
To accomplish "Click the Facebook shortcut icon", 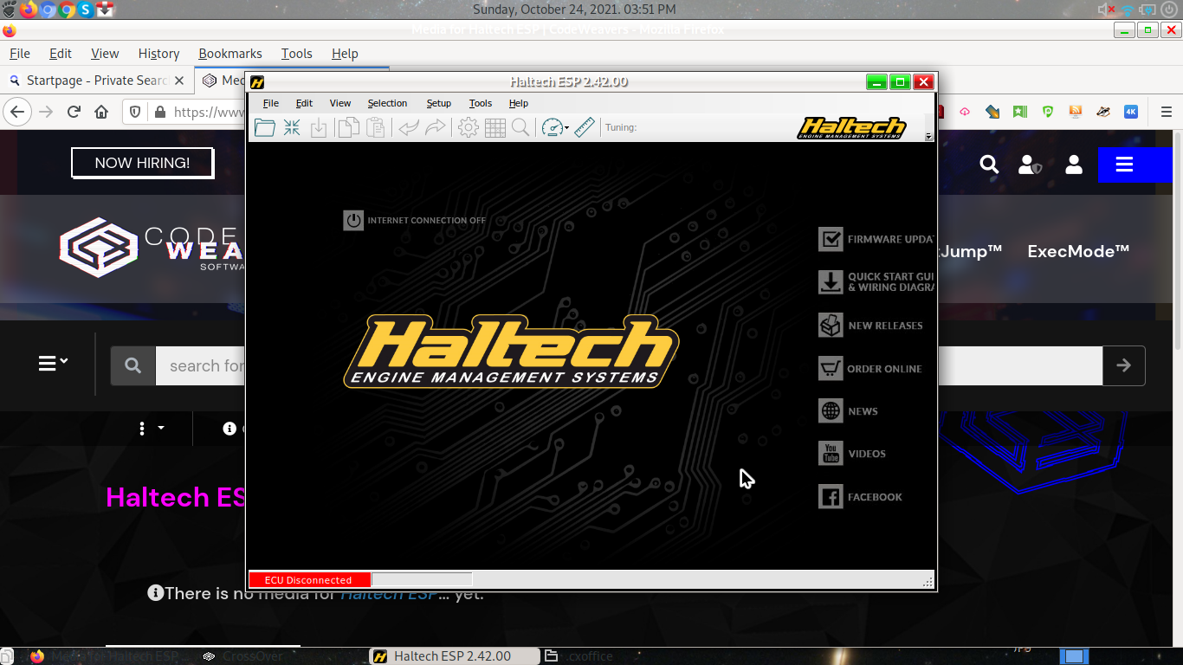I will [831, 496].
